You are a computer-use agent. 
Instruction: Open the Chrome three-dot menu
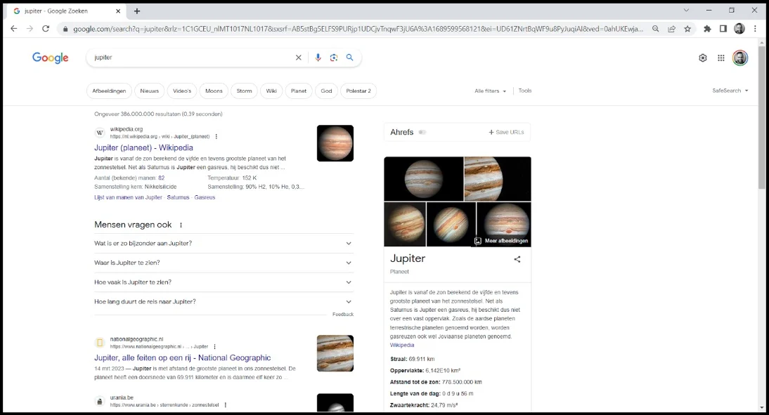[755, 29]
